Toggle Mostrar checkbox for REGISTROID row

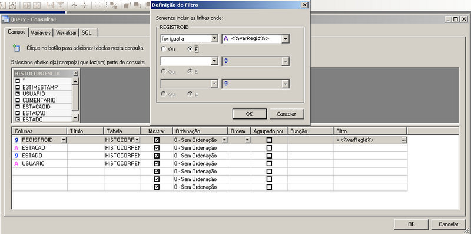tap(157, 140)
